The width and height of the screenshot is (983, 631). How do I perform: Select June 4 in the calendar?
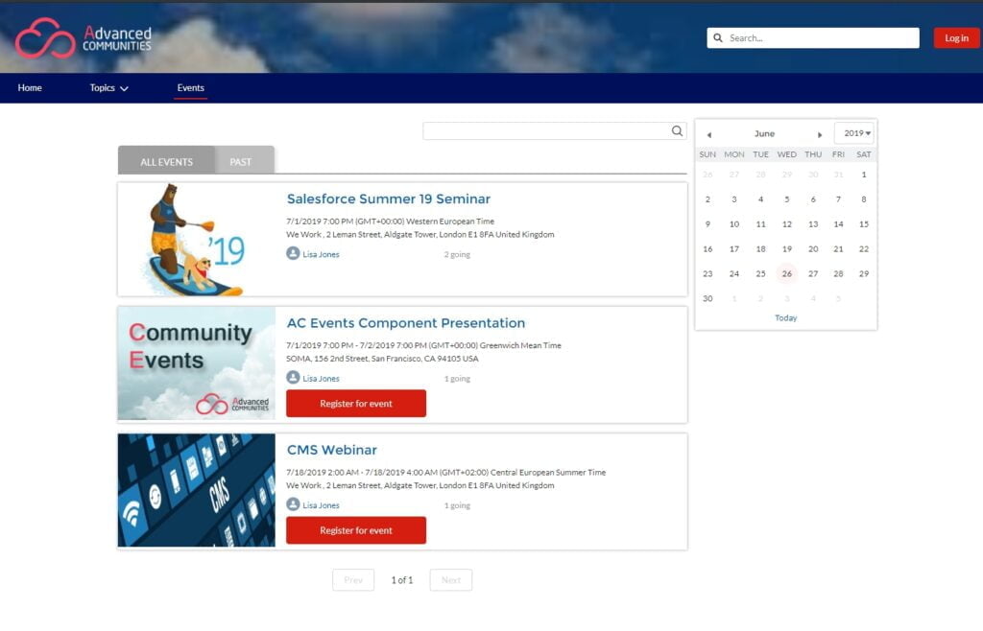tap(760, 199)
